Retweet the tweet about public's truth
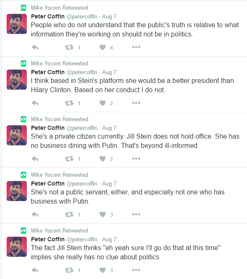The width and height of the screenshot is (247, 279). point(69,47)
